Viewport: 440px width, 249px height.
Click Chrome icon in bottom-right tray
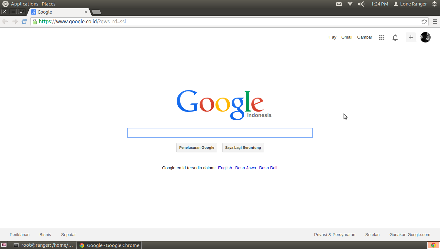click(434, 245)
